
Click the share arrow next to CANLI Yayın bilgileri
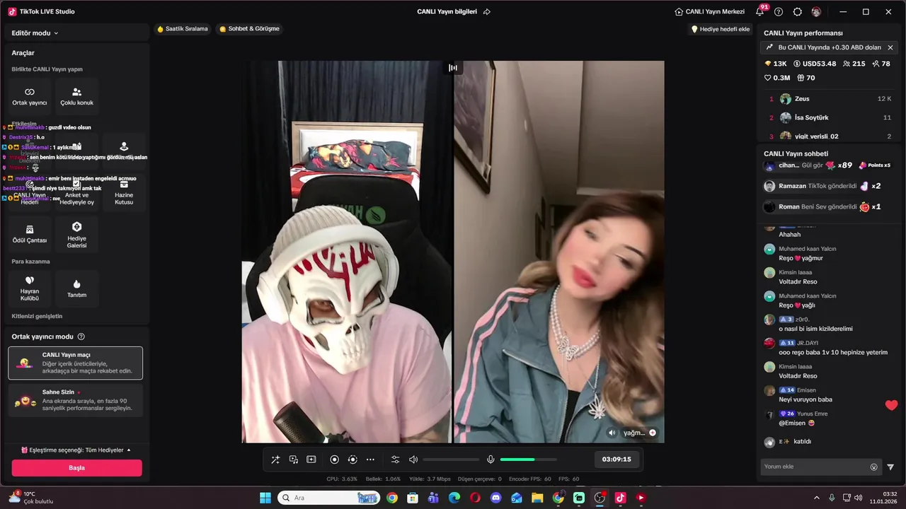(x=486, y=12)
